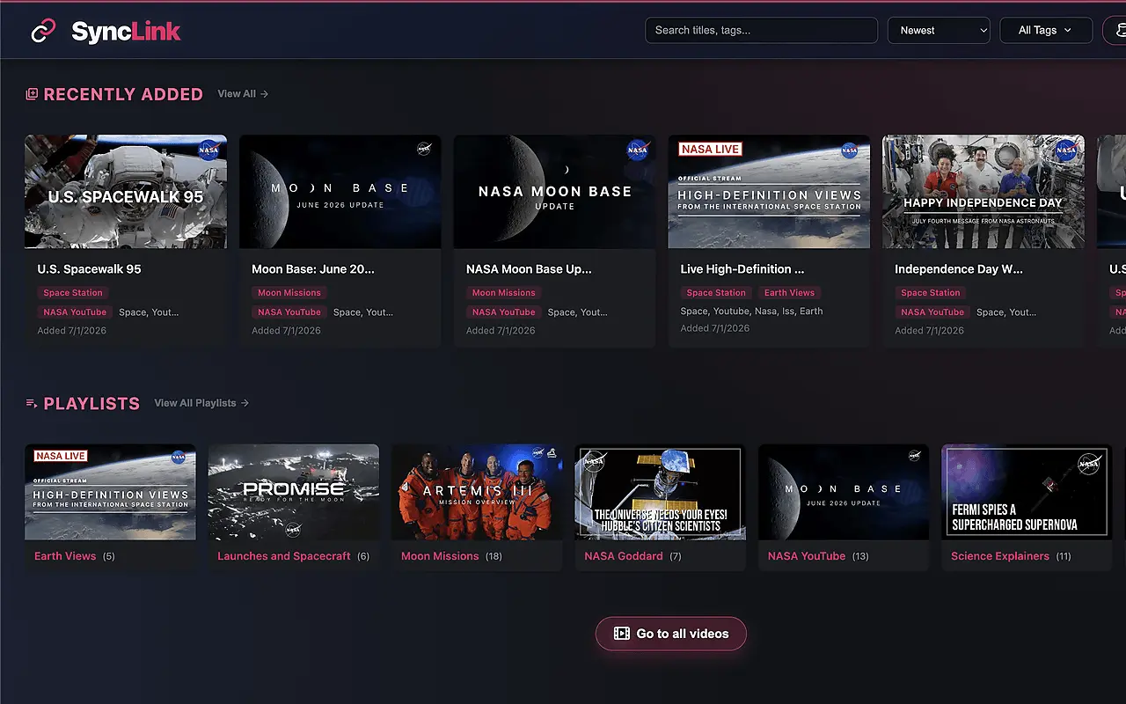Open the Happy Independence Day video thumbnail
This screenshot has height=704, width=1126.
(x=983, y=192)
